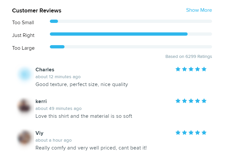Open kerri's profile picture
Viewport: 228px width, 158px height.
tap(25, 106)
